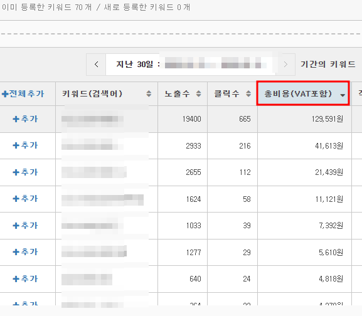
Task: Select the 2655 impressions cell
Action: click(x=183, y=172)
